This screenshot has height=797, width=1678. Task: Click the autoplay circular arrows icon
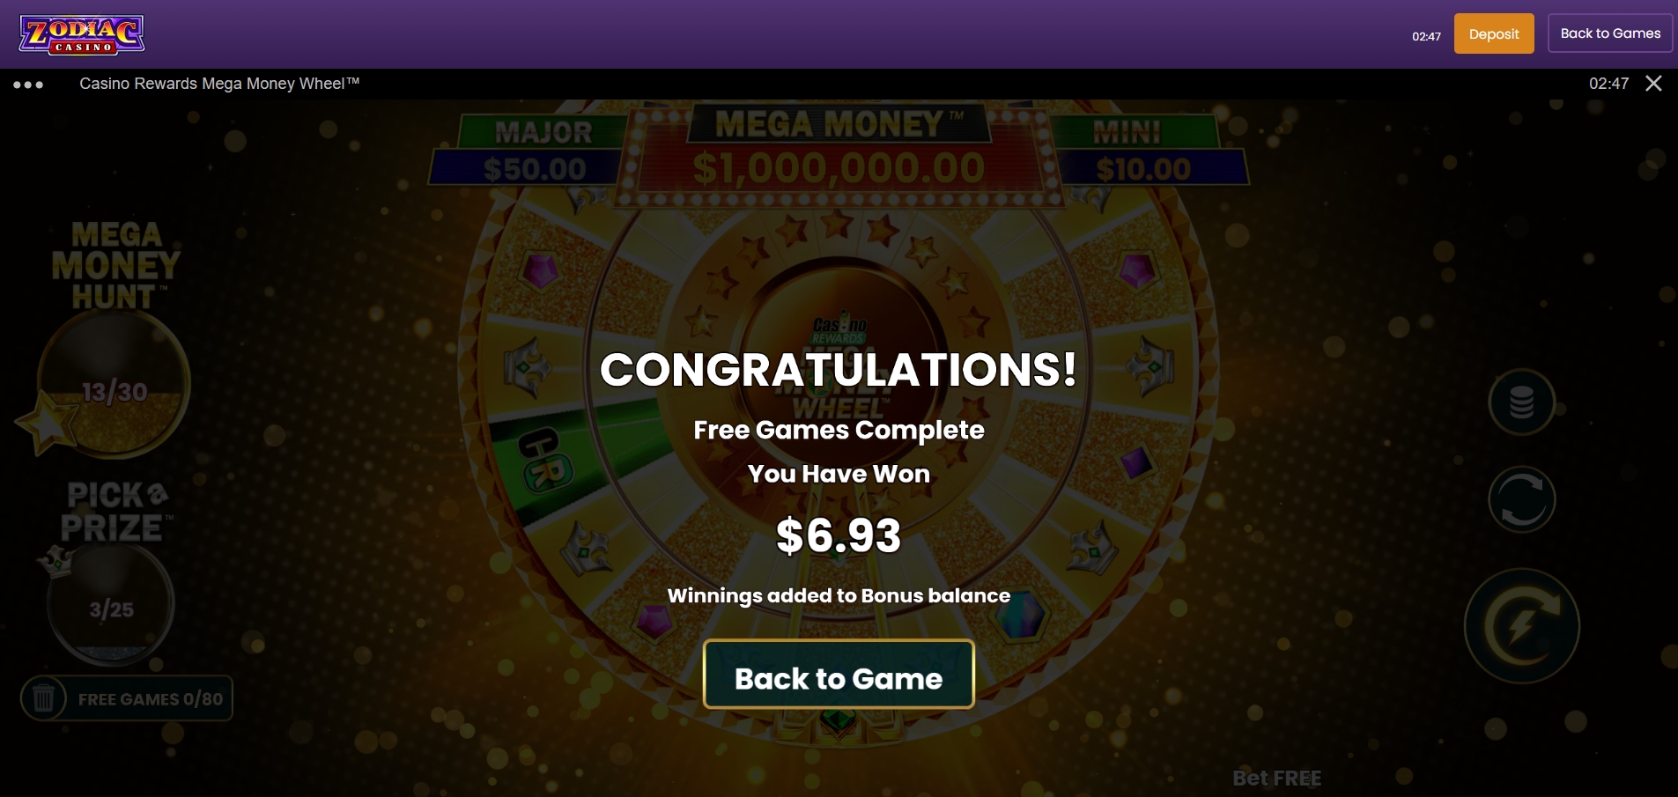pyautogui.click(x=1521, y=499)
